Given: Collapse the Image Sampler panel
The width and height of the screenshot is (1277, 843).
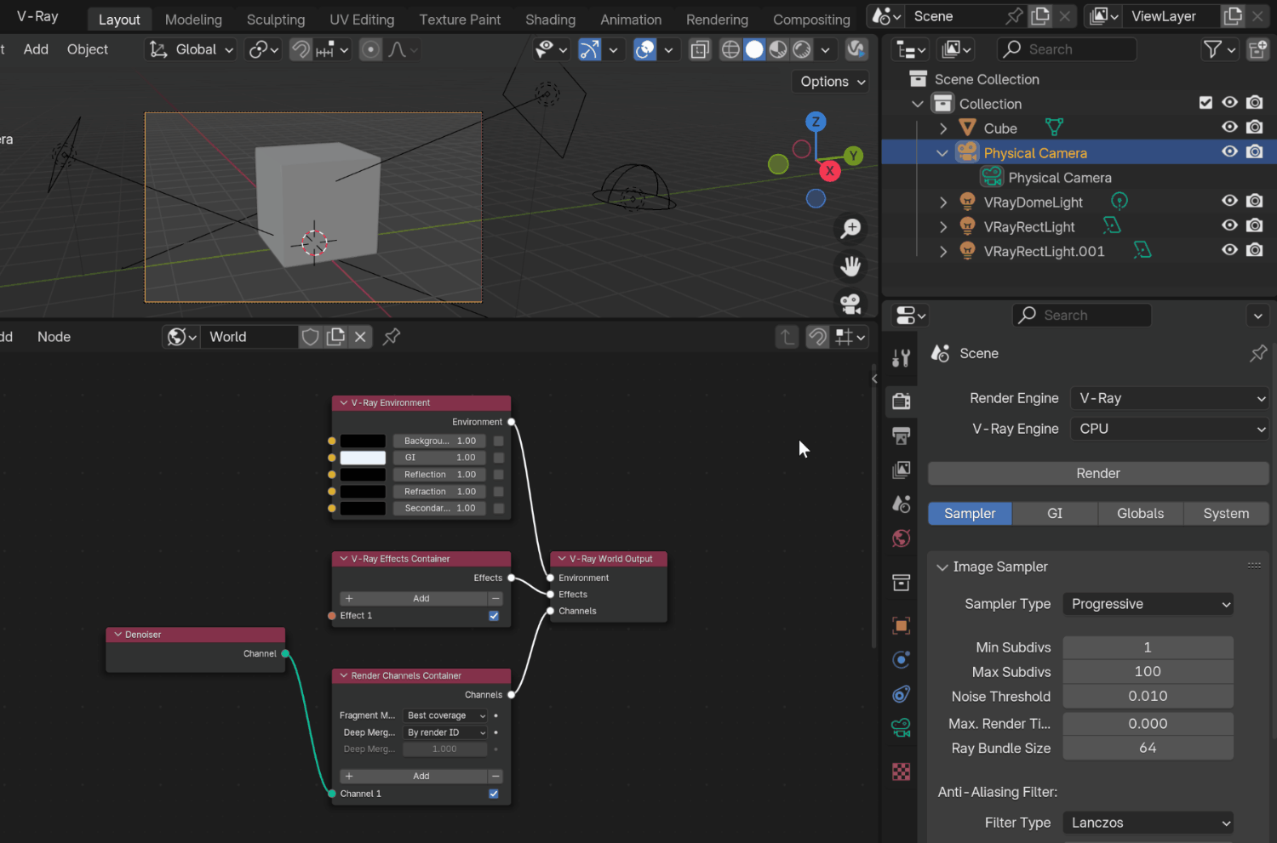Looking at the screenshot, I should [942, 567].
